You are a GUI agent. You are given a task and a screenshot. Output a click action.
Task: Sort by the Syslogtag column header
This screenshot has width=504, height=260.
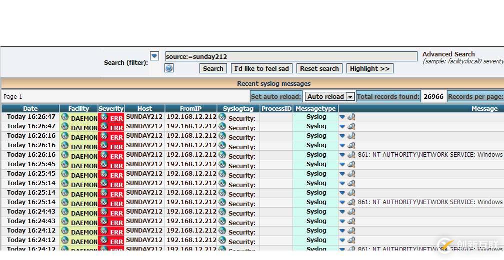click(x=238, y=108)
